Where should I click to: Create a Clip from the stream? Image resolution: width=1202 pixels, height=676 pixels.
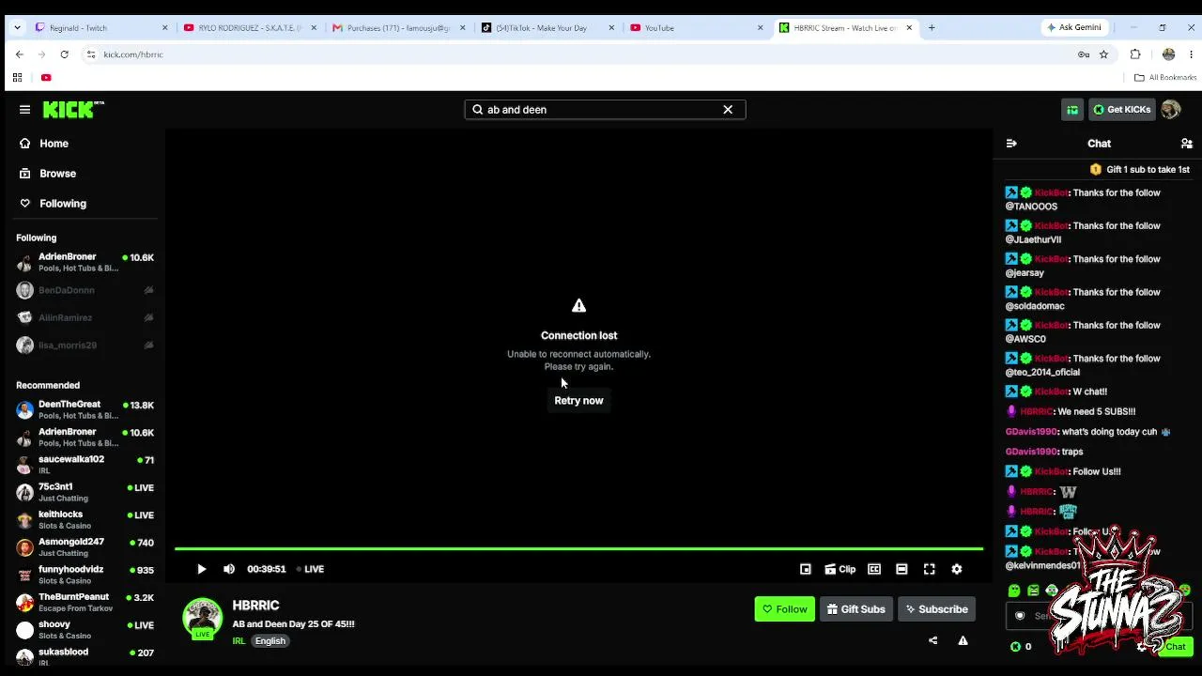point(840,569)
